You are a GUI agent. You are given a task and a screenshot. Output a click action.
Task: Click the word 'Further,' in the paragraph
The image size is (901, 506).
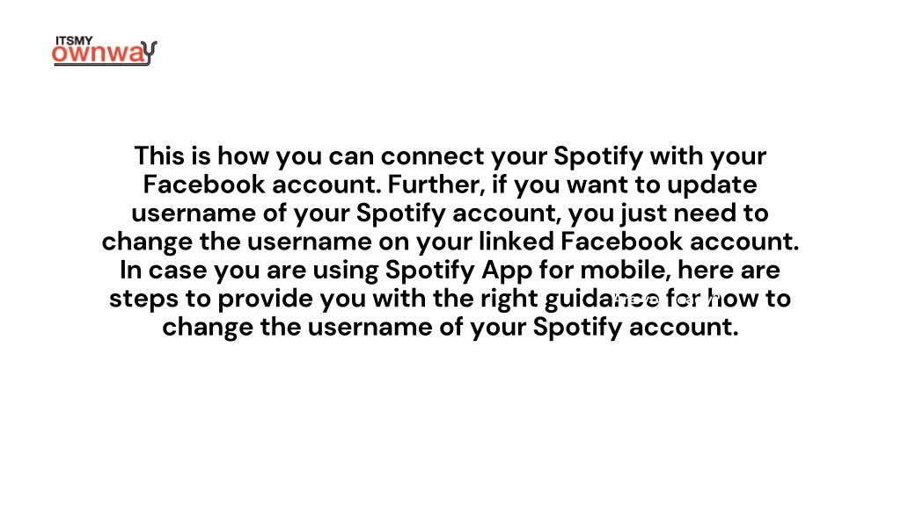[436, 185]
